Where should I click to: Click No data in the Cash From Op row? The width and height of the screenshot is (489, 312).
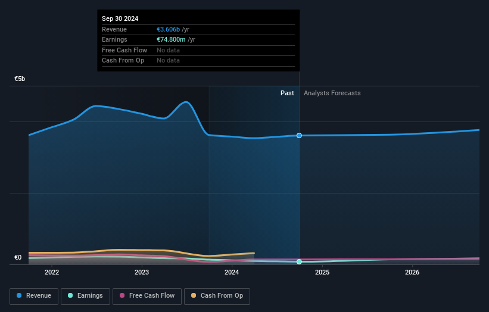click(x=168, y=61)
